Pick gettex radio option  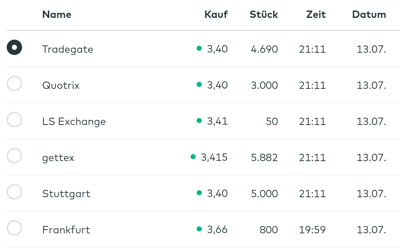pos(14,156)
